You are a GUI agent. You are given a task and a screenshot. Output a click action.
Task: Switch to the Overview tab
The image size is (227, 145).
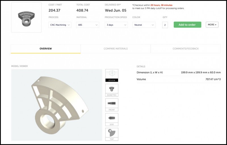tap(46, 49)
